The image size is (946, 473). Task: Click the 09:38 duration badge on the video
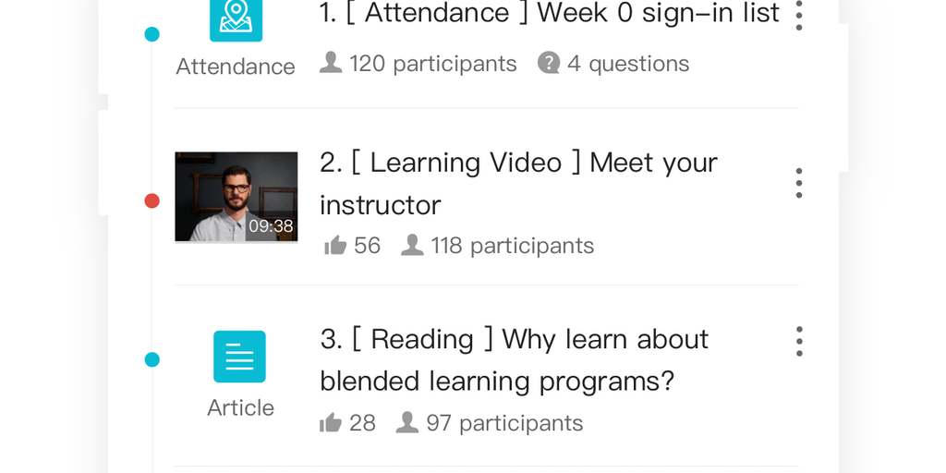pyautogui.click(x=271, y=226)
